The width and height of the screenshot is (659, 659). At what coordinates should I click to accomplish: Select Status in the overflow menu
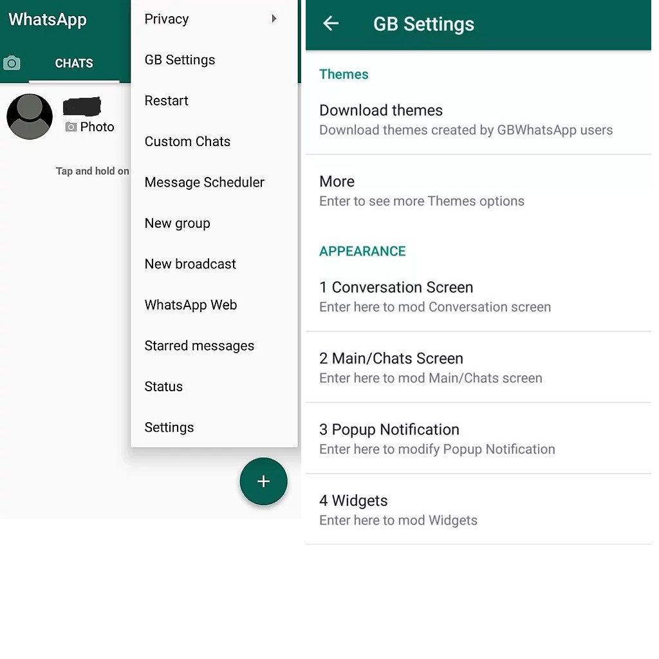[x=214, y=386]
